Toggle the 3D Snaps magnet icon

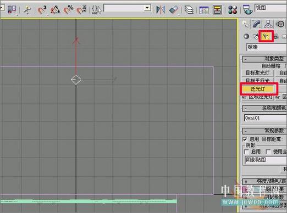tap(42, 10)
